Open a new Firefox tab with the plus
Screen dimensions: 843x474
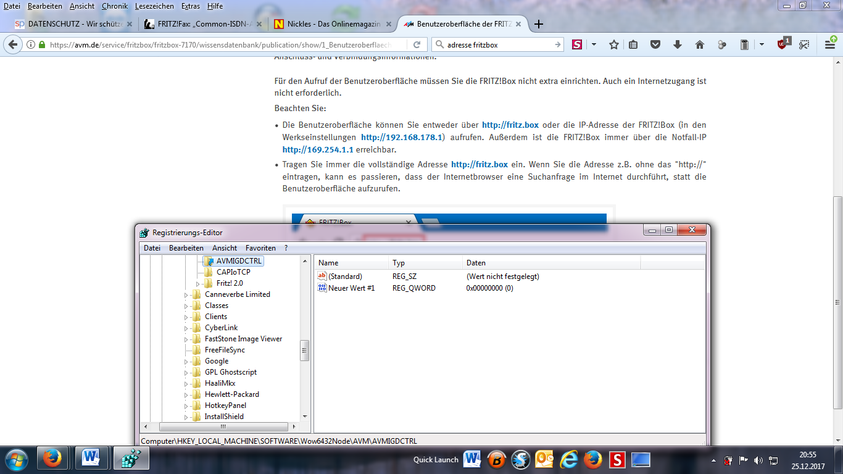[539, 24]
